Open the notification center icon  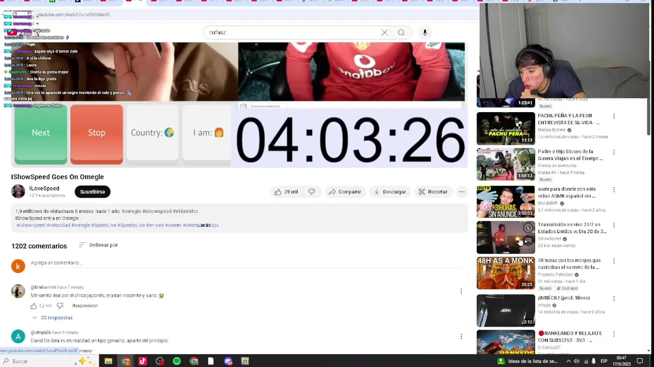pyautogui.click(x=640, y=361)
